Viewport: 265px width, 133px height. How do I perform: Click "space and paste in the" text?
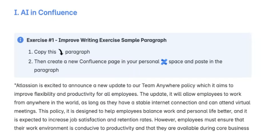coord(195,62)
